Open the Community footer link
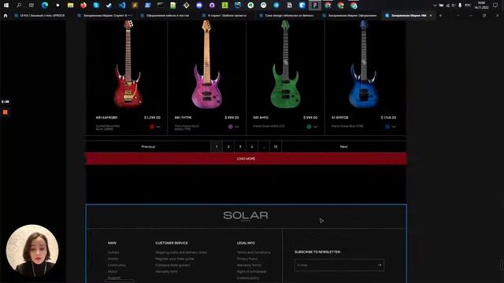504x283 pixels. [117, 265]
